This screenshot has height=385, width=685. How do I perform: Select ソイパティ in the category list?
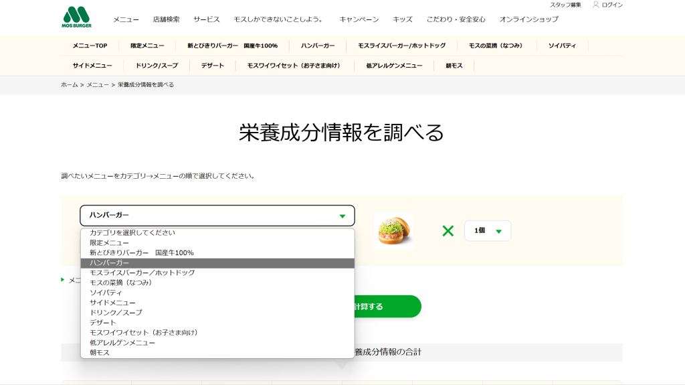106,293
